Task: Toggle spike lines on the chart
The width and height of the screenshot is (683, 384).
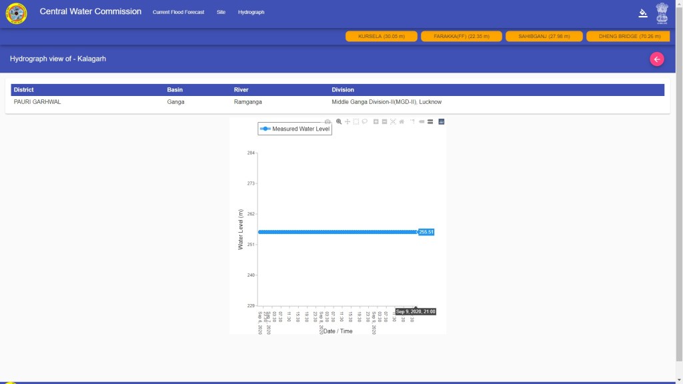Action: point(413,122)
